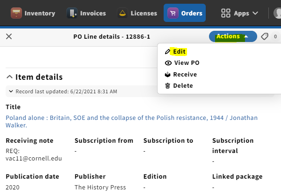281x195 pixels.
Task: Click the Edition field label
Action: [x=155, y=177]
